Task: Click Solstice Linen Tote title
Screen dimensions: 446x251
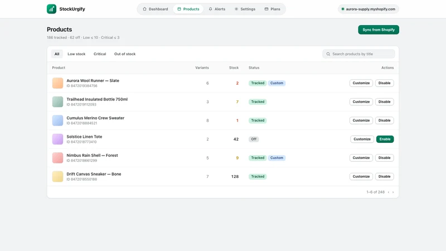Action: pos(84,137)
